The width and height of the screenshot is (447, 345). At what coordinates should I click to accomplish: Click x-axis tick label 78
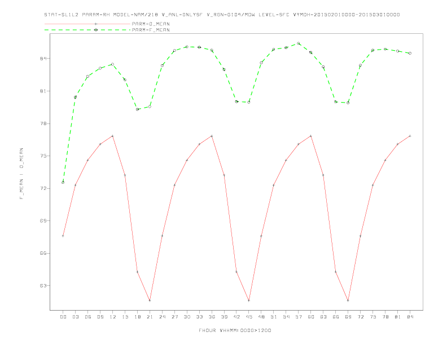coord(385,317)
